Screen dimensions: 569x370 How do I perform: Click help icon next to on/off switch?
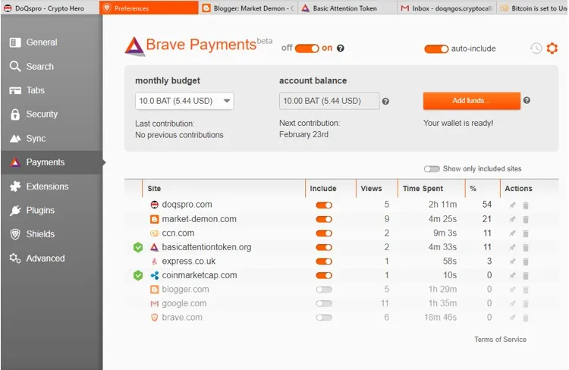point(341,49)
